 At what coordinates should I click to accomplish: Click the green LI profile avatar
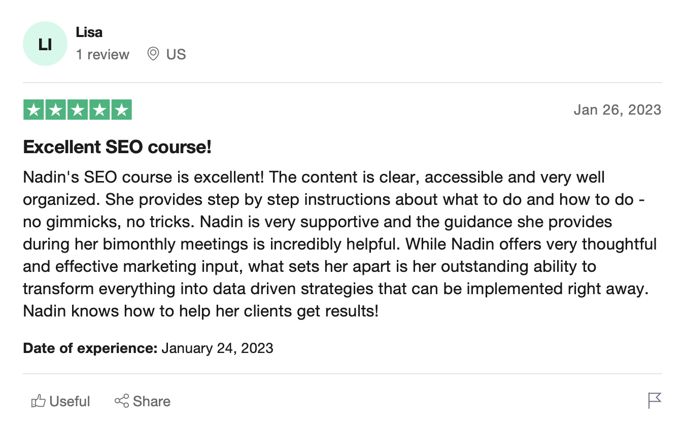pyautogui.click(x=45, y=44)
